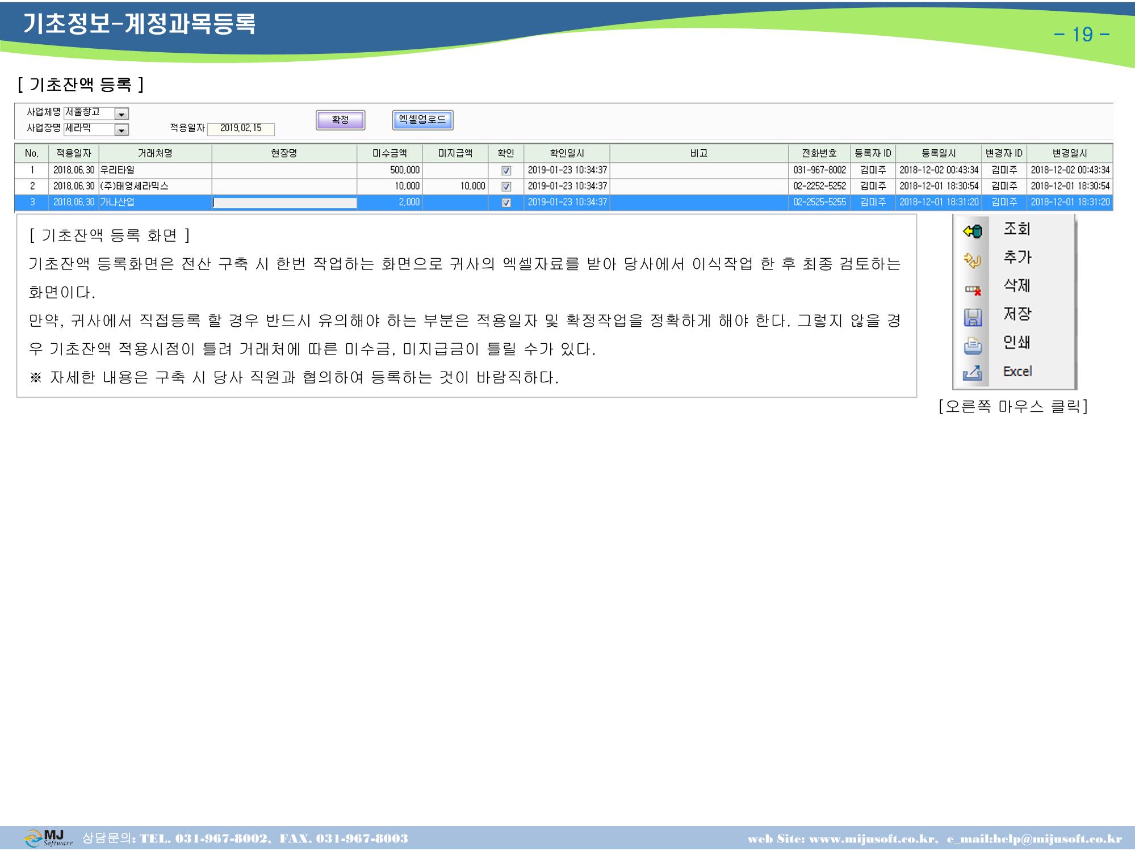Toggle 확인 checkbox for (주)태영세라믹스 row
This screenshot has height=851, width=1135.
506,186
